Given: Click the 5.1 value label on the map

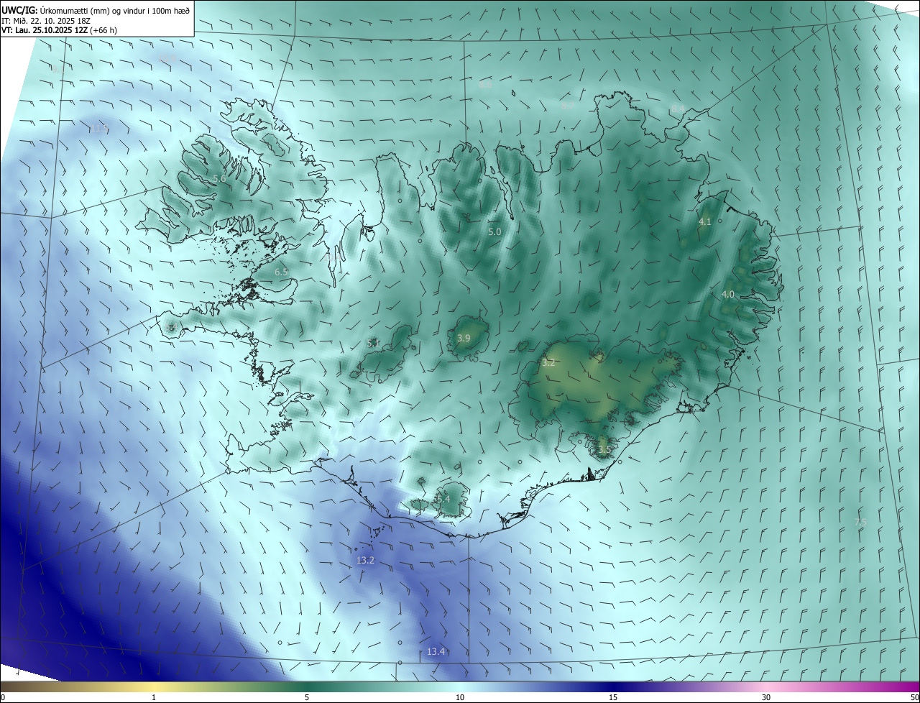Looking at the screenshot, I should click(373, 344).
